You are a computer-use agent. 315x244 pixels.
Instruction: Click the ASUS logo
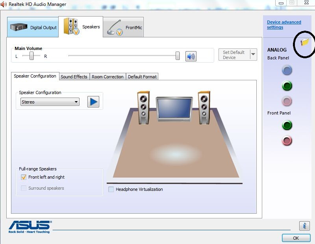point(30,227)
